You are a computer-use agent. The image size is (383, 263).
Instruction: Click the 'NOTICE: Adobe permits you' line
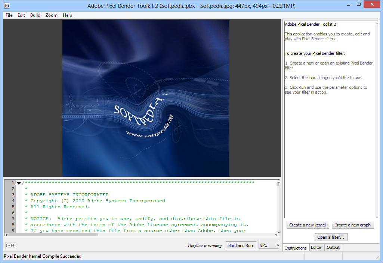135,219
